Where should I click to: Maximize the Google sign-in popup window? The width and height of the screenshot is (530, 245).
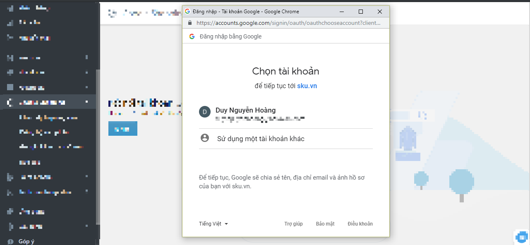click(361, 12)
